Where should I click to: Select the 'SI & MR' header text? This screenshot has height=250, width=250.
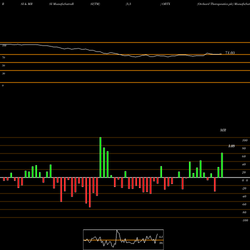click(x=26, y=4)
